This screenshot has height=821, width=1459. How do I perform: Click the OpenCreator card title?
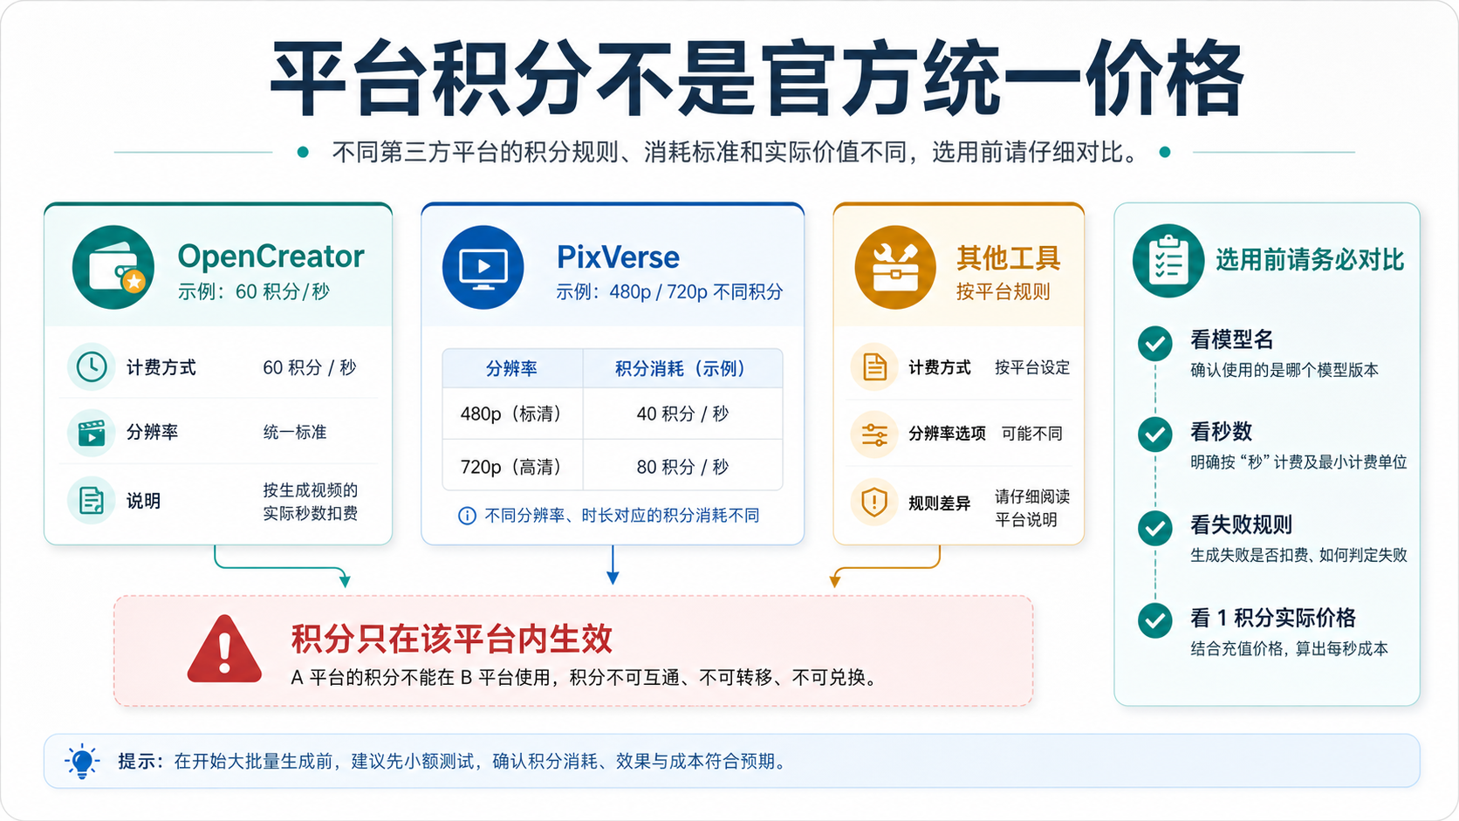point(271,257)
